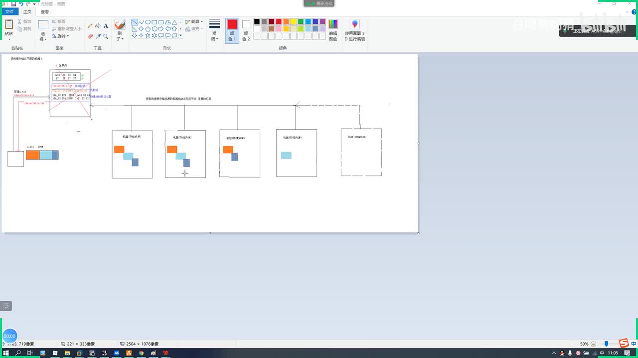The height and width of the screenshot is (358, 638).
Task: Click the Copy (复制) button
Action: [x=24, y=29]
